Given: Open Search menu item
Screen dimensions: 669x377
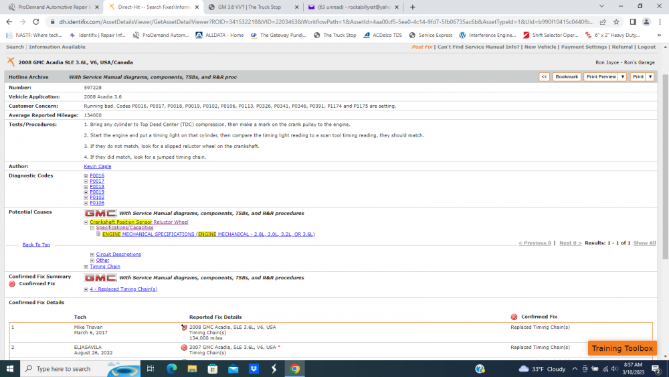Looking at the screenshot, I should pos(15,47).
